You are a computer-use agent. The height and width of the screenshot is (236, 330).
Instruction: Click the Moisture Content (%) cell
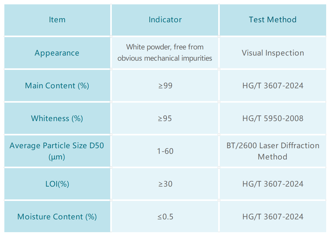pos(57,217)
